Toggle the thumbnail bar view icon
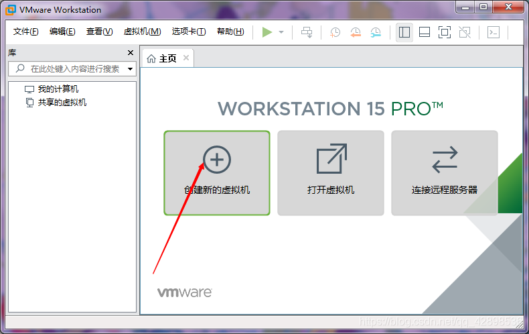 pyautogui.click(x=425, y=32)
